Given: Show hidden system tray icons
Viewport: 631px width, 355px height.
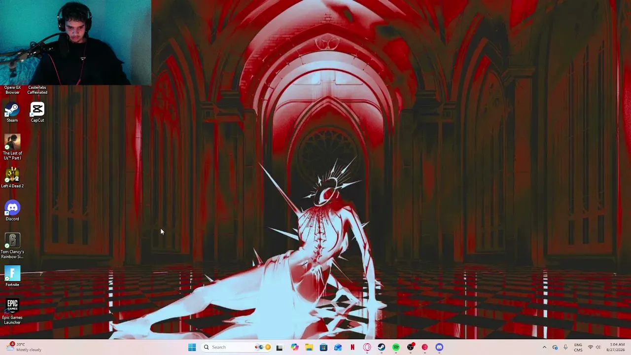Looking at the screenshot, I should coord(544,347).
